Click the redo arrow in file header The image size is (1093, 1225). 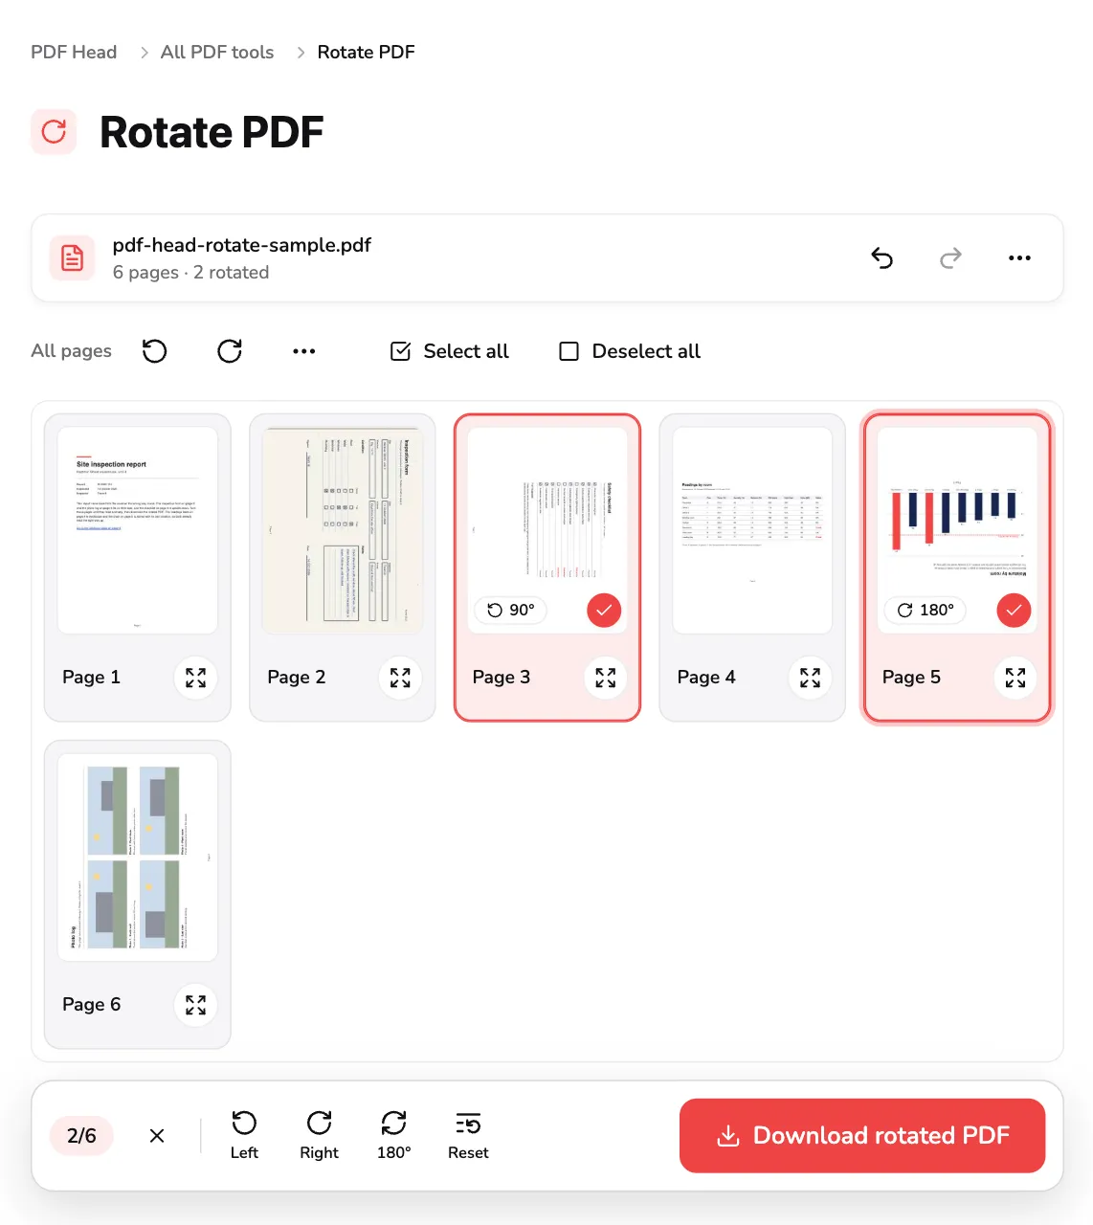pyautogui.click(x=950, y=257)
